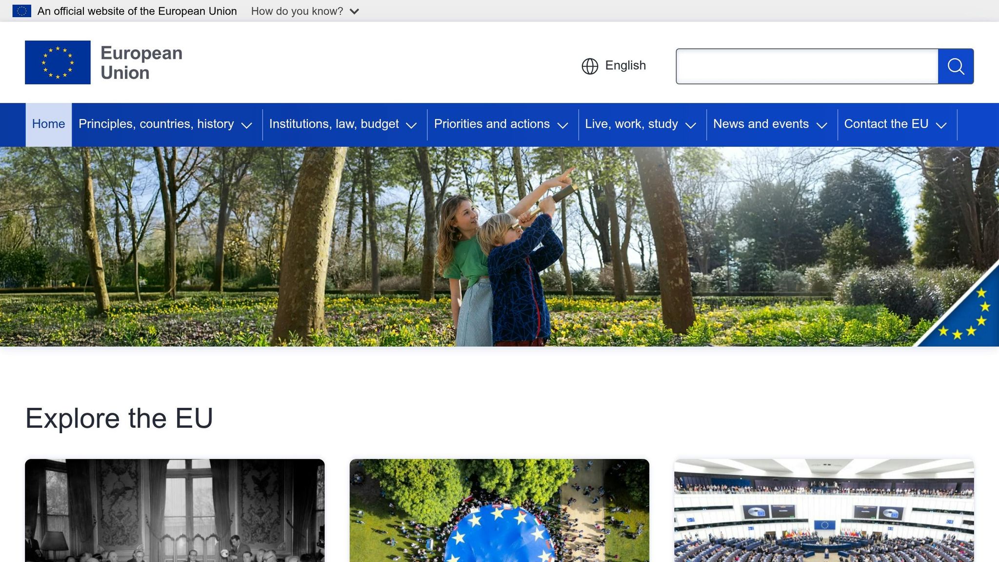
Task: Click chevron next to News and events
Action: pos(822,125)
